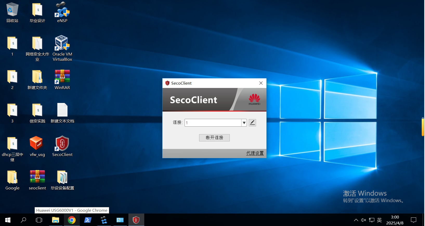The width and height of the screenshot is (425, 226).
Task: Open eNSP from the taskbar
Action: coord(104,220)
